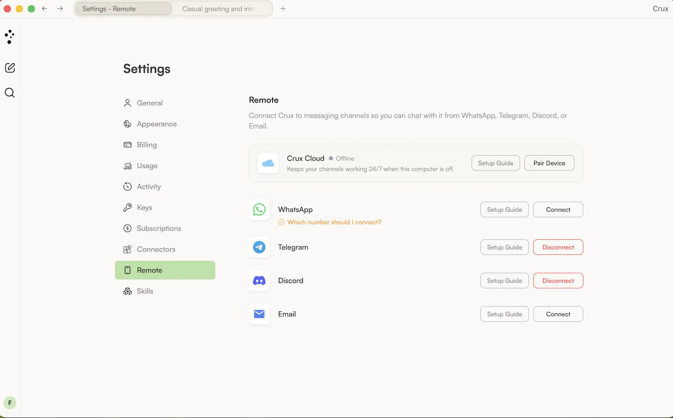
Task: Connect the Email channel
Action: pos(558,314)
